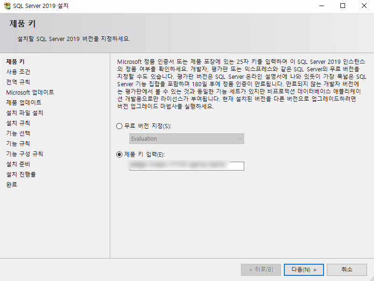Click the 다음(N) > button
The width and height of the screenshot is (374, 281).
[303, 269]
